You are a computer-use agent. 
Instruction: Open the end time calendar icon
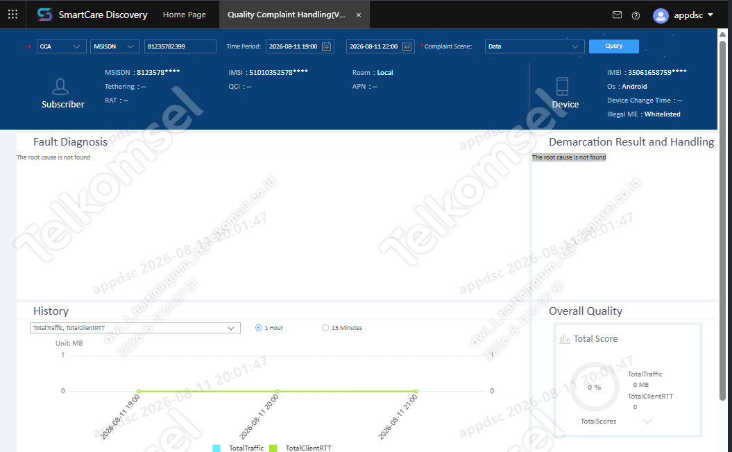click(407, 46)
